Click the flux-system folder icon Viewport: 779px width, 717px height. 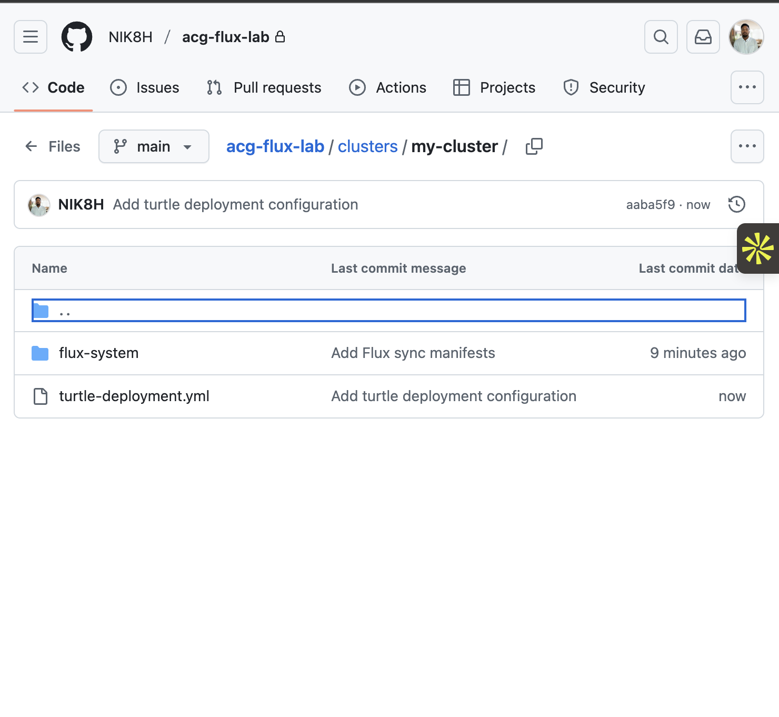[40, 353]
